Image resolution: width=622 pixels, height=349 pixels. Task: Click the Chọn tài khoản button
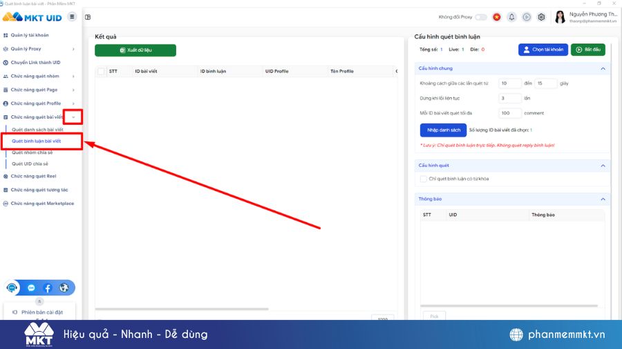(x=543, y=50)
